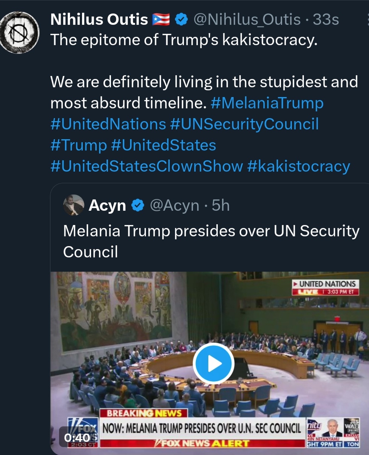Click Acyn's verified checkmark badge
The height and width of the screenshot is (455, 369).
point(138,205)
